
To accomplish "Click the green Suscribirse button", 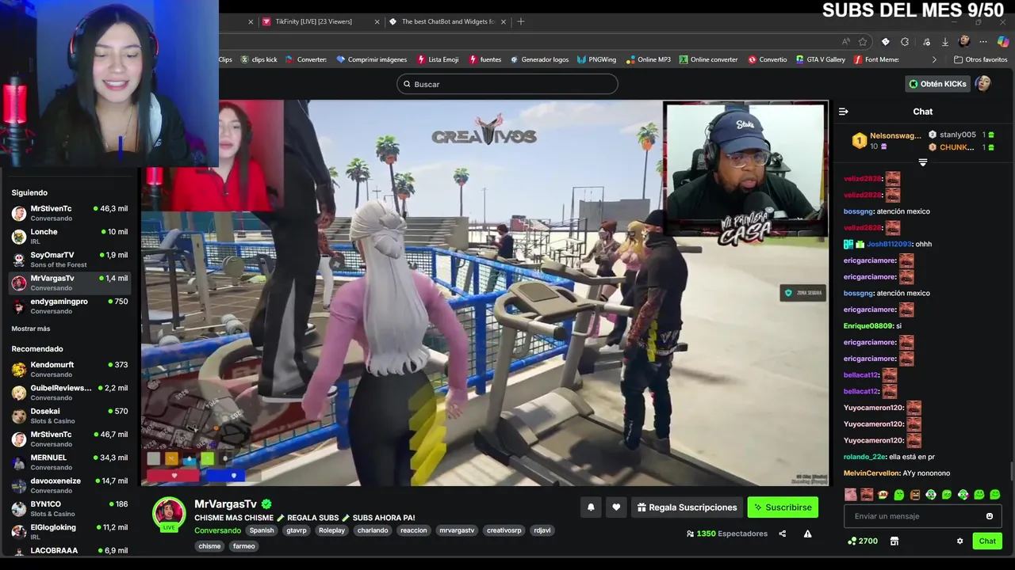I will (x=783, y=507).
